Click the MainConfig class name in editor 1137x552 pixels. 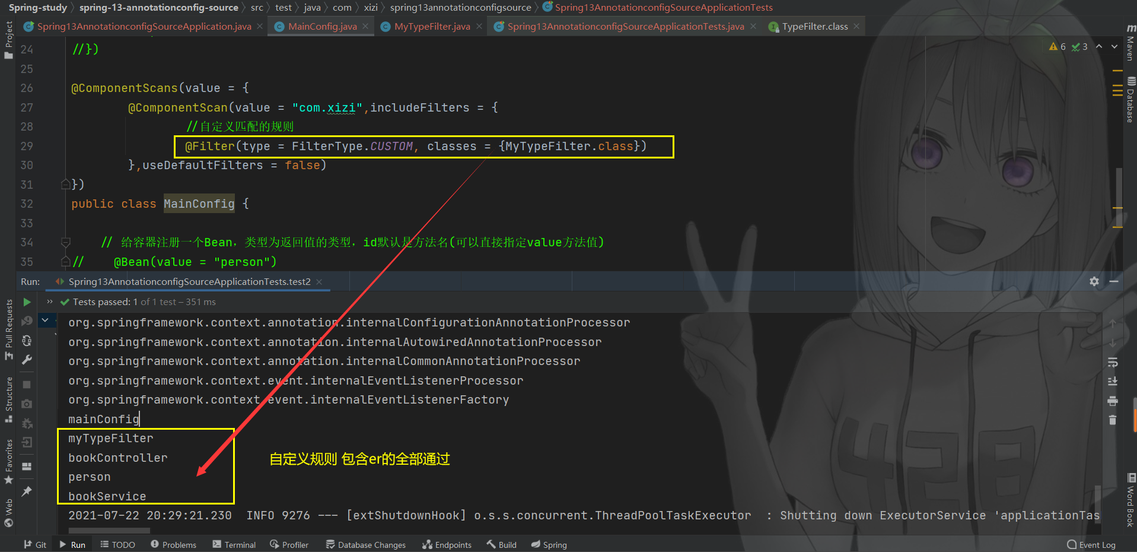199,204
